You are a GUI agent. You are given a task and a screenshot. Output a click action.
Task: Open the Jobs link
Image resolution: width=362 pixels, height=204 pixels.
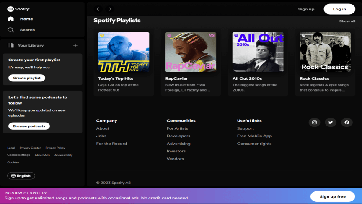(101, 136)
